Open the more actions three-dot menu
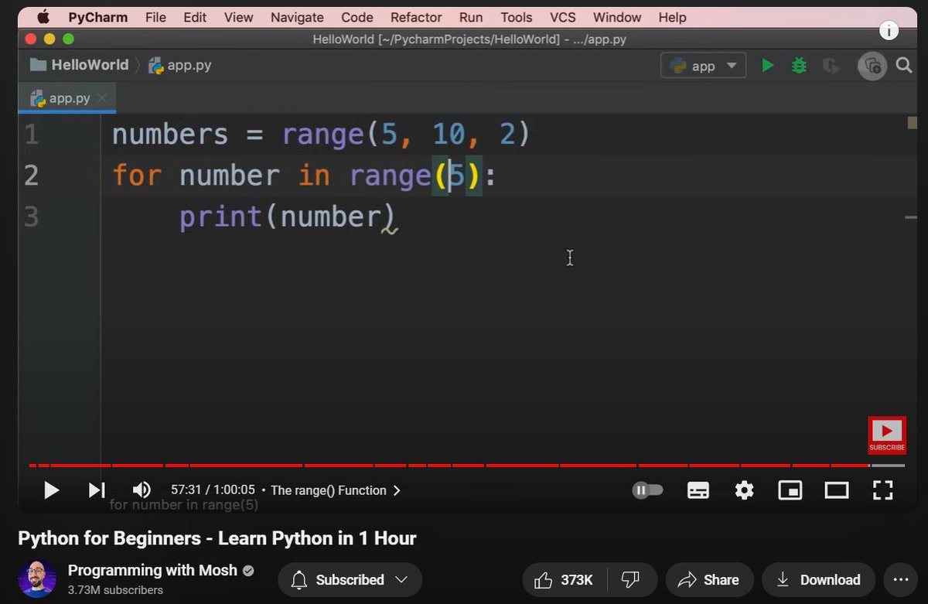The image size is (928, 604). pyautogui.click(x=901, y=580)
